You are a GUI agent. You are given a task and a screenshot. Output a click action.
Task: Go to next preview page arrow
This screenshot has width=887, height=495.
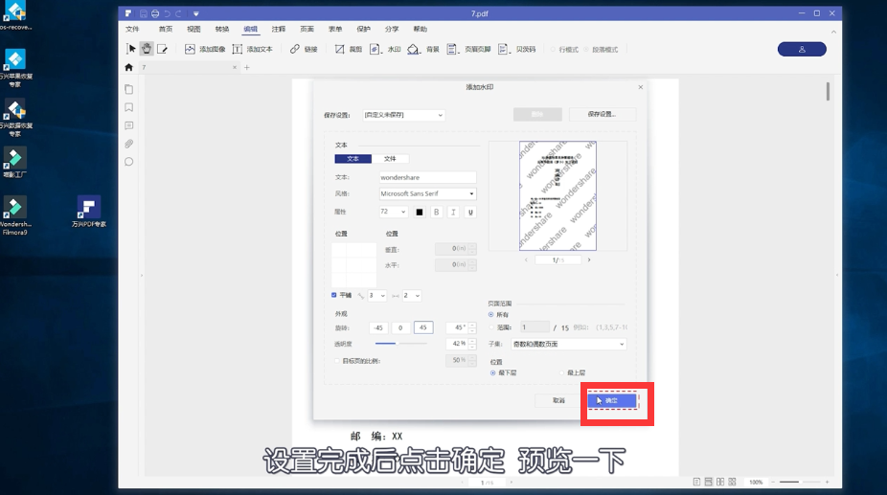click(589, 259)
